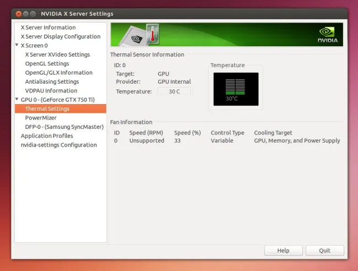Open Application Profiles
The image size is (358, 271).
(47, 136)
